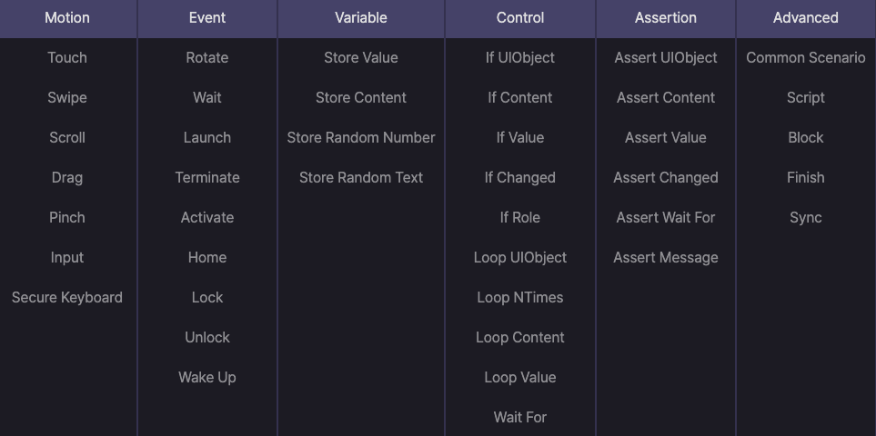
Task: Choose the Swipe action
Action: (x=67, y=97)
